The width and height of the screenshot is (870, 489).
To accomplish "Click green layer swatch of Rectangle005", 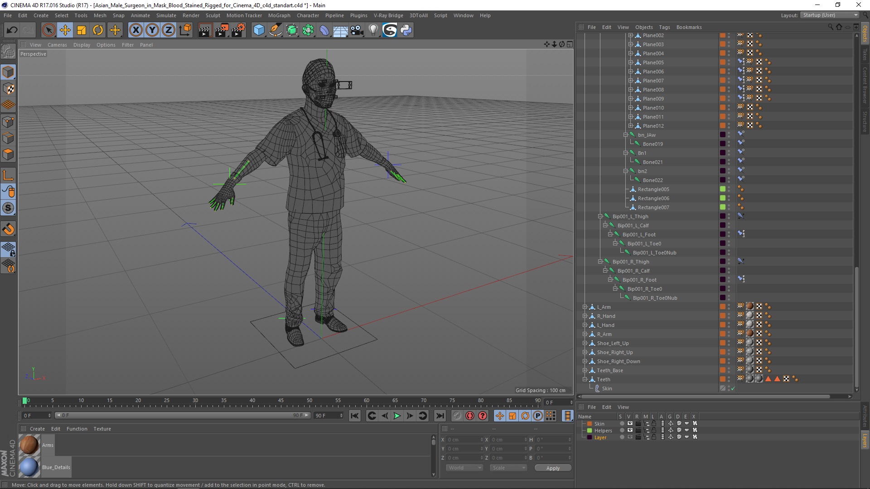I will coord(723,189).
